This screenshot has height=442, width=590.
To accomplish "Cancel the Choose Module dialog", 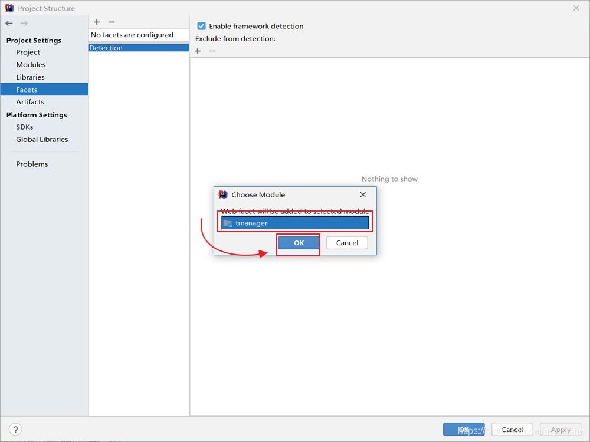I will 347,243.
